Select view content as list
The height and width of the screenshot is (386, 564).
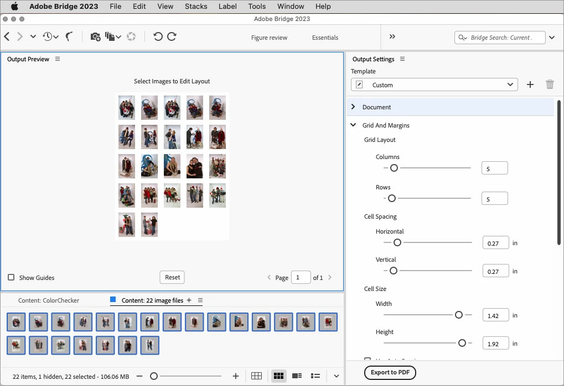click(x=315, y=376)
